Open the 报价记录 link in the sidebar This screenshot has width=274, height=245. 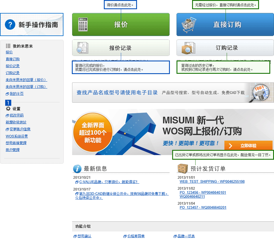[x=13, y=66]
